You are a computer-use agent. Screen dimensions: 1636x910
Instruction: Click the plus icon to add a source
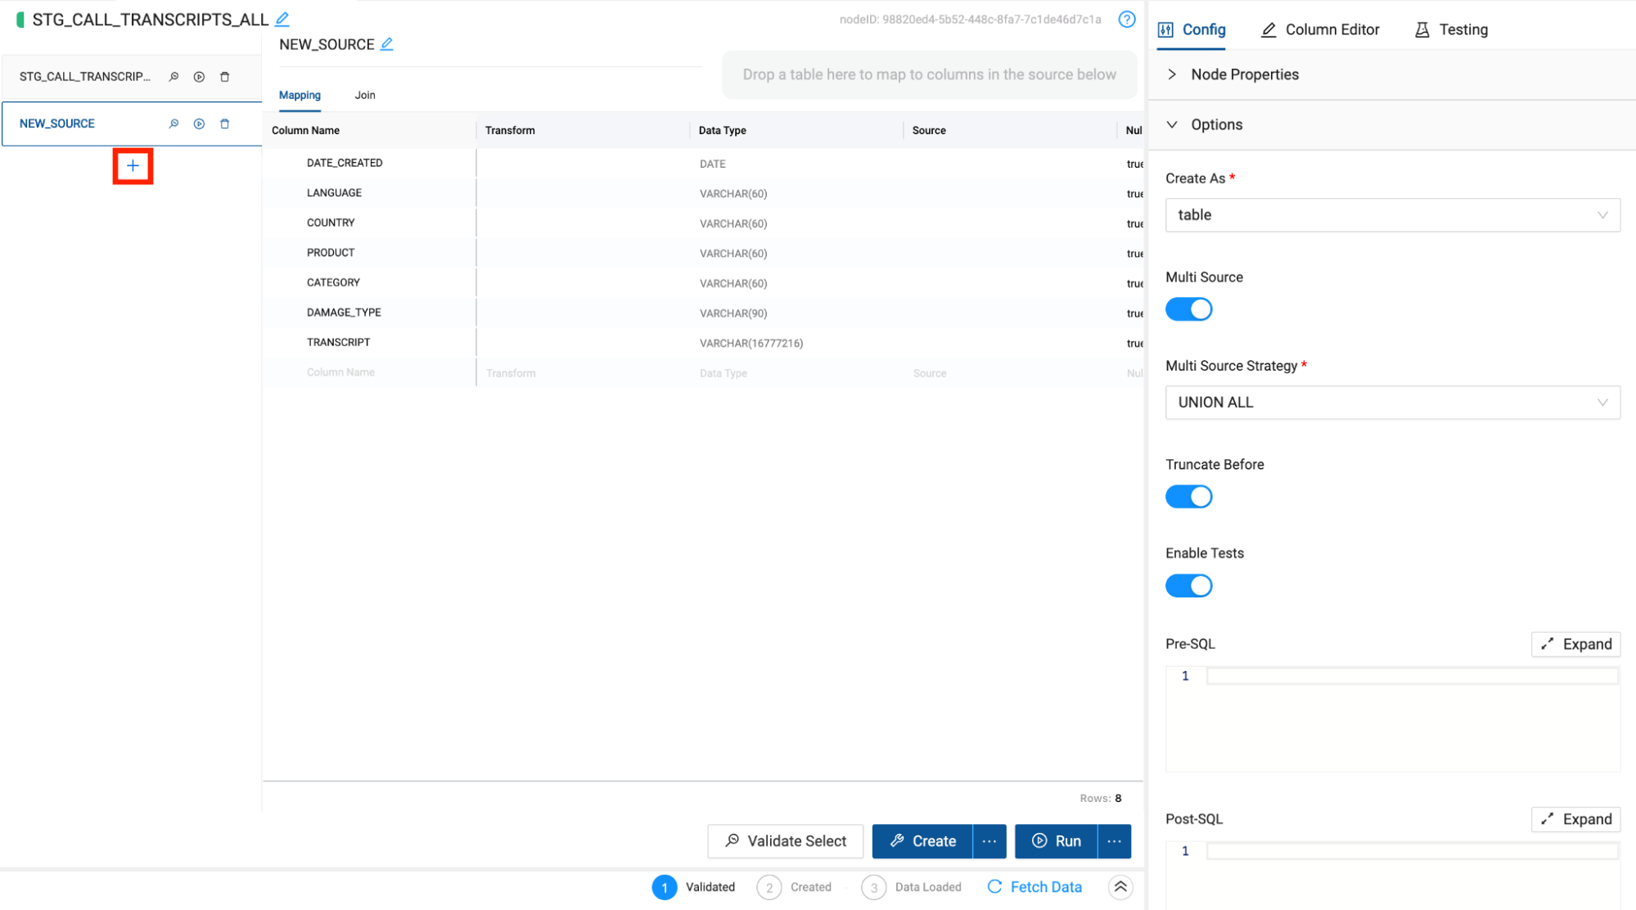[133, 166]
